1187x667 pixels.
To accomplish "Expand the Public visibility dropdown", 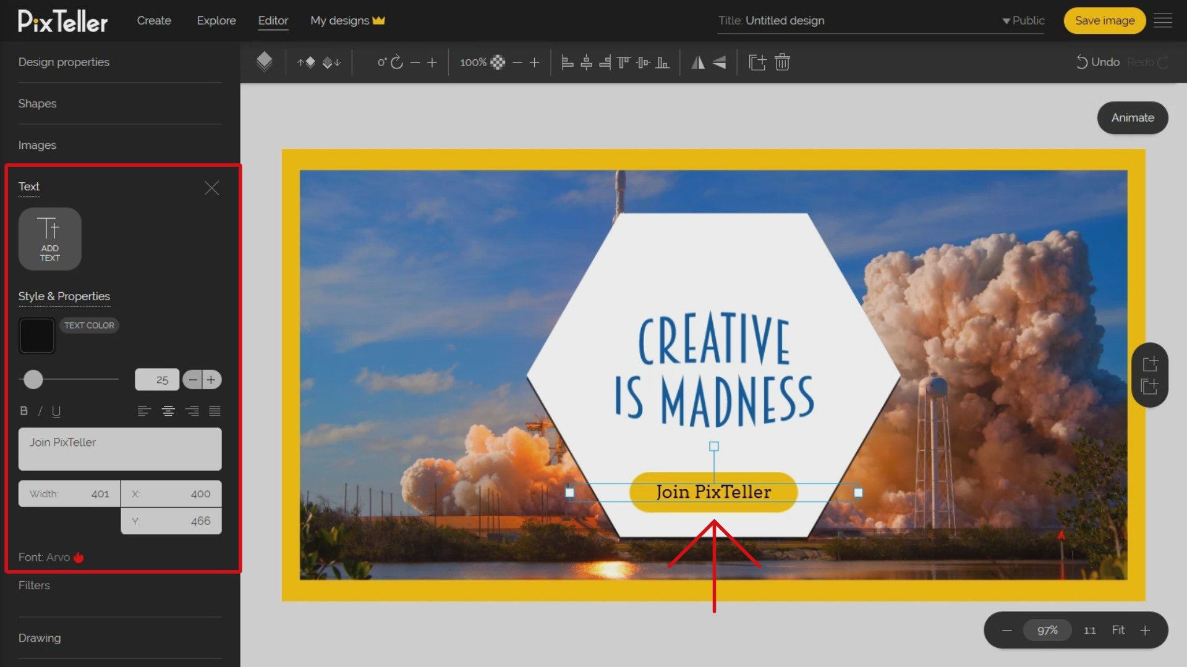I will pos(1021,20).
